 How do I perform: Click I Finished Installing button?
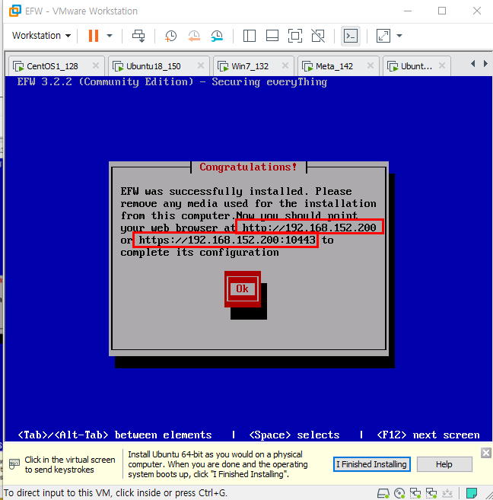tap(371, 464)
